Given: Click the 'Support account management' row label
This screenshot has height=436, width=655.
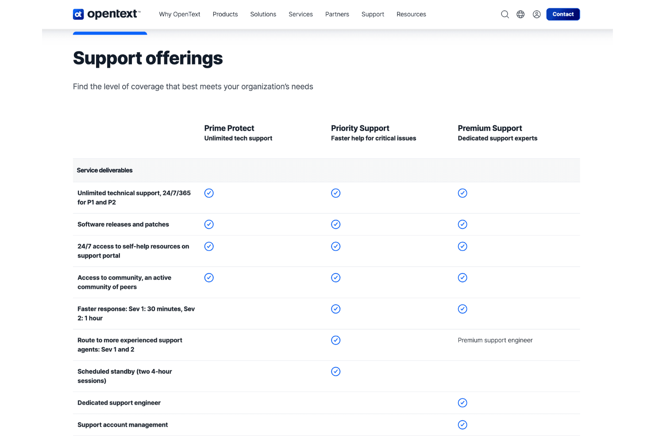Looking at the screenshot, I should click(x=123, y=425).
